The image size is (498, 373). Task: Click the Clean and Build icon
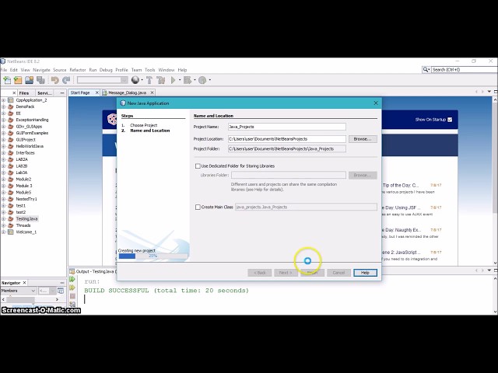pos(161,80)
